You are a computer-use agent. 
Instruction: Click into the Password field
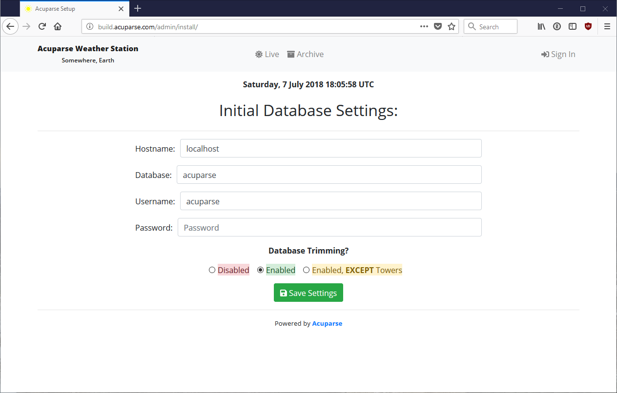tap(329, 227)
